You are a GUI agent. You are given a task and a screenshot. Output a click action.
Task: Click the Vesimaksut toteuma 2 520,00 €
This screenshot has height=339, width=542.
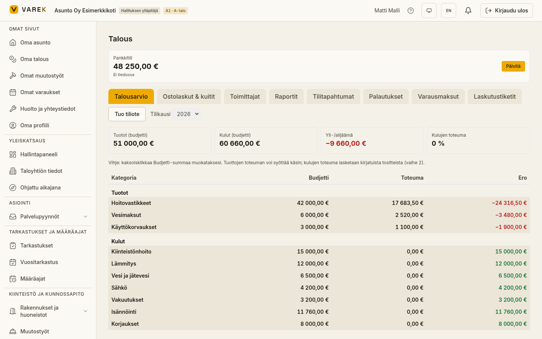[x=409, y=215]
